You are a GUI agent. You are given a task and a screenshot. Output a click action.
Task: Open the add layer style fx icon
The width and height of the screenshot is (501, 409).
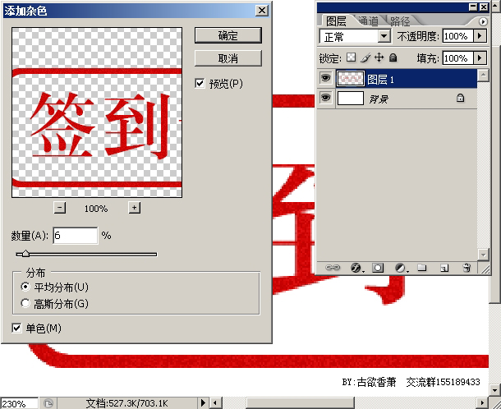coord(356,268)
